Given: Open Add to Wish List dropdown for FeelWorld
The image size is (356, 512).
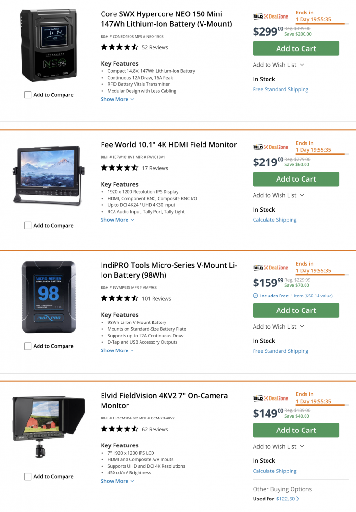Looking at the screenshot, I should [278, 195].
